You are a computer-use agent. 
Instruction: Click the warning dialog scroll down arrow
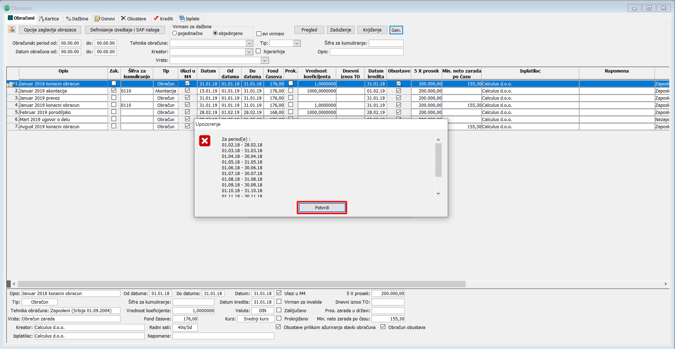click(x=438, y=194)
